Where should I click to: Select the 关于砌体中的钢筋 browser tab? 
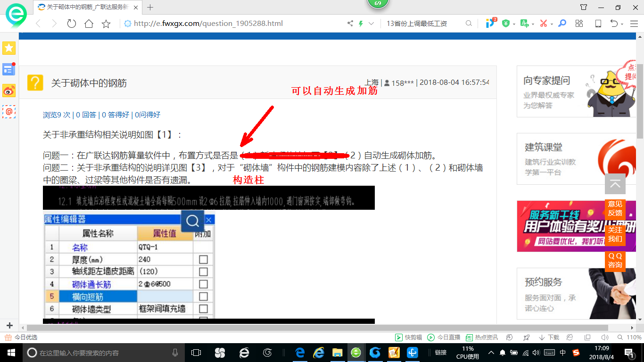click(x=88, y=7)
